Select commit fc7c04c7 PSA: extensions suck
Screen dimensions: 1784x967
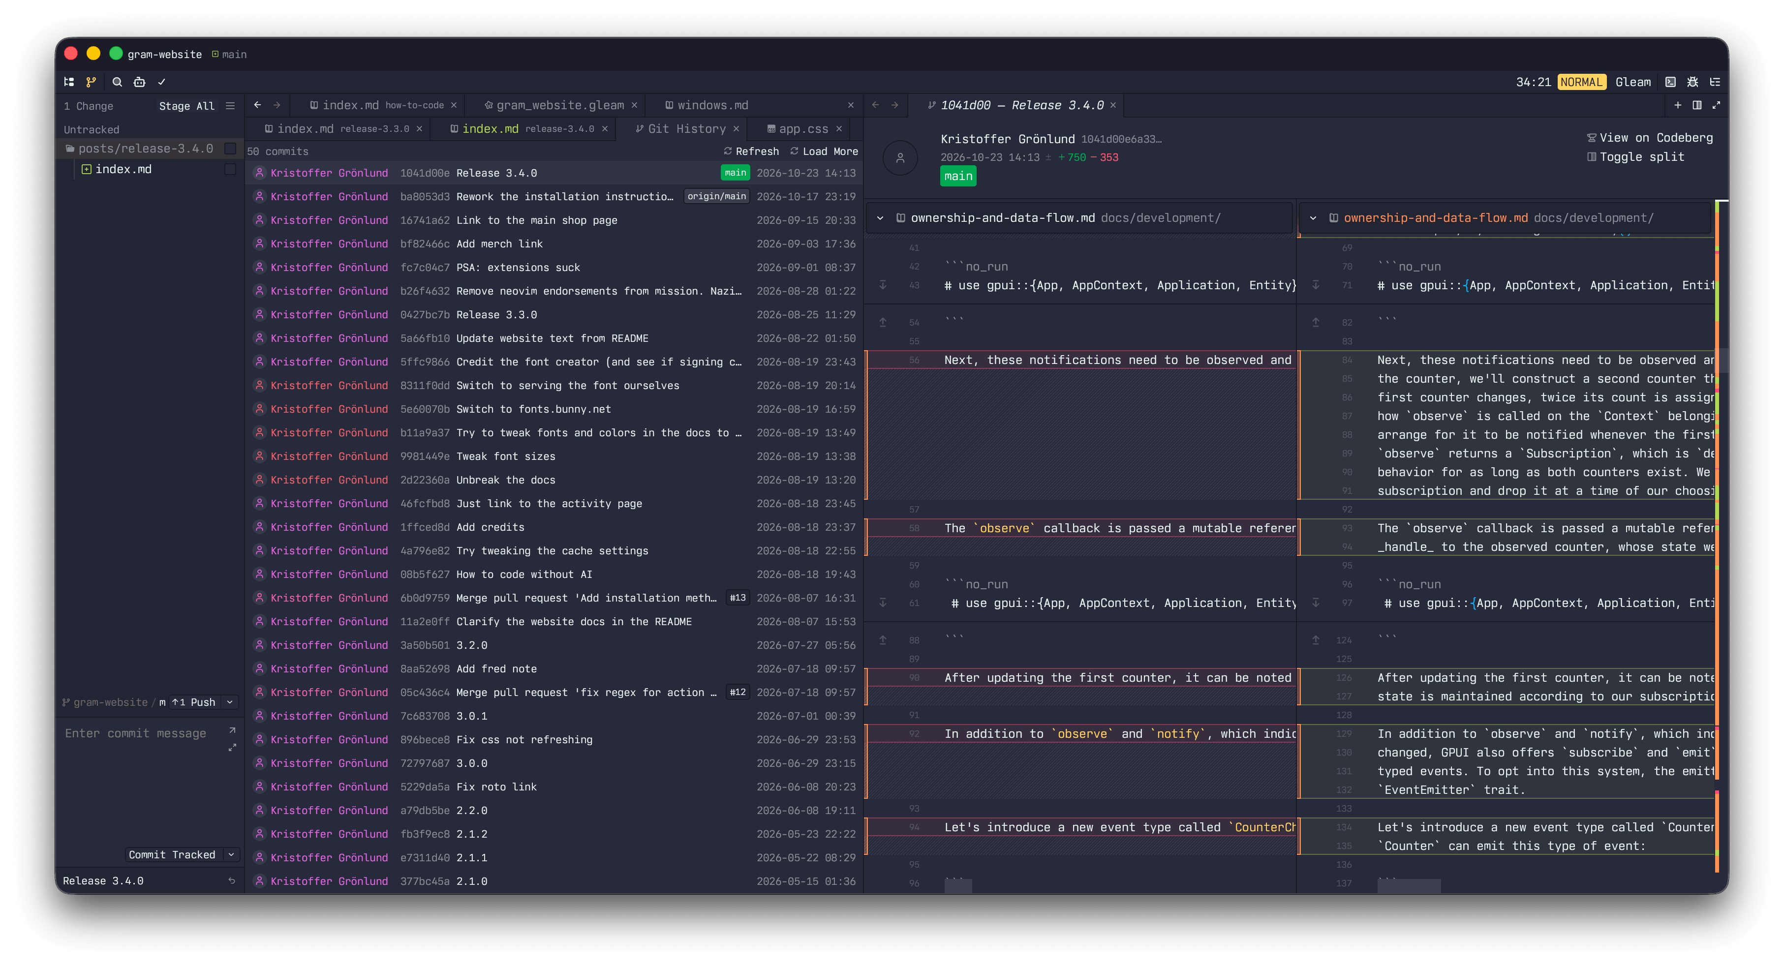(554, 267)
